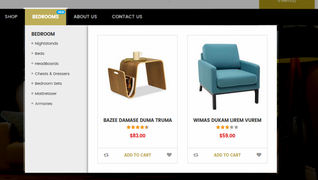This screenshot has width=318, height=180.
Task: Click the blue NEW badge on Bedrooms
Action: coord(61,12)
